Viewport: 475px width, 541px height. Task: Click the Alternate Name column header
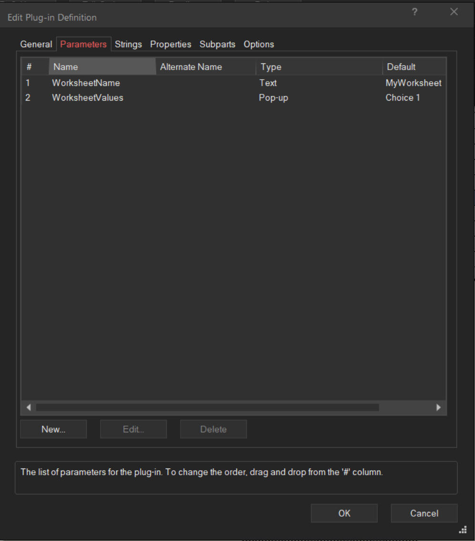point(206,67)
